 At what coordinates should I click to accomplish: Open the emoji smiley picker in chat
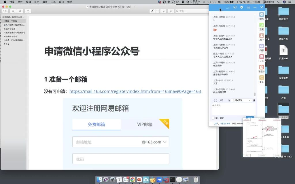[x=215, y=100]
